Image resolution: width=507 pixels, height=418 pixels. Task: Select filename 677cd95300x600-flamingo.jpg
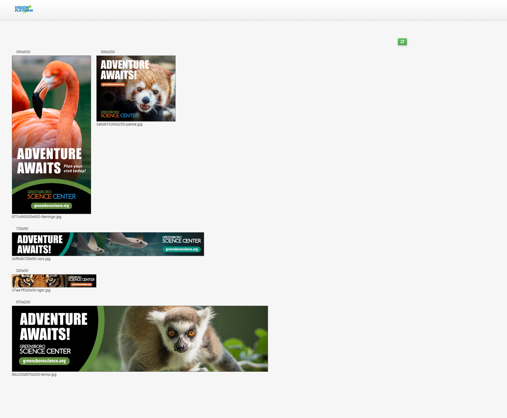pyautogui.click(x=36, y=217)
